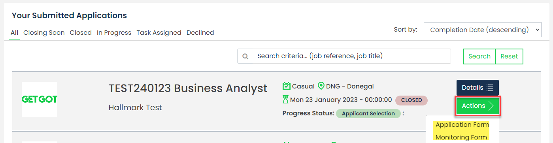Select the In Progress tab
553x143 pixels.
114,33
